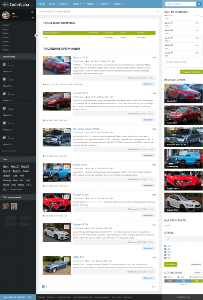Click edit icon on Honda CR-V post

coord(153,93)
